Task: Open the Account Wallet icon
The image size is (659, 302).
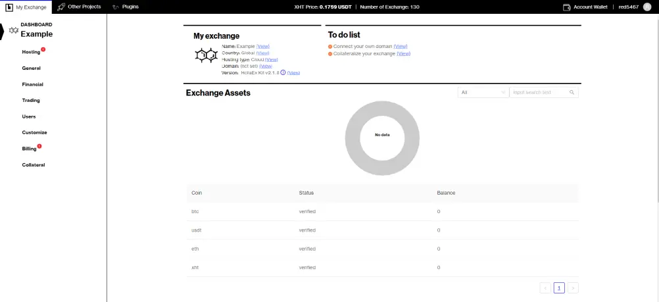Action: click(566, 7)
